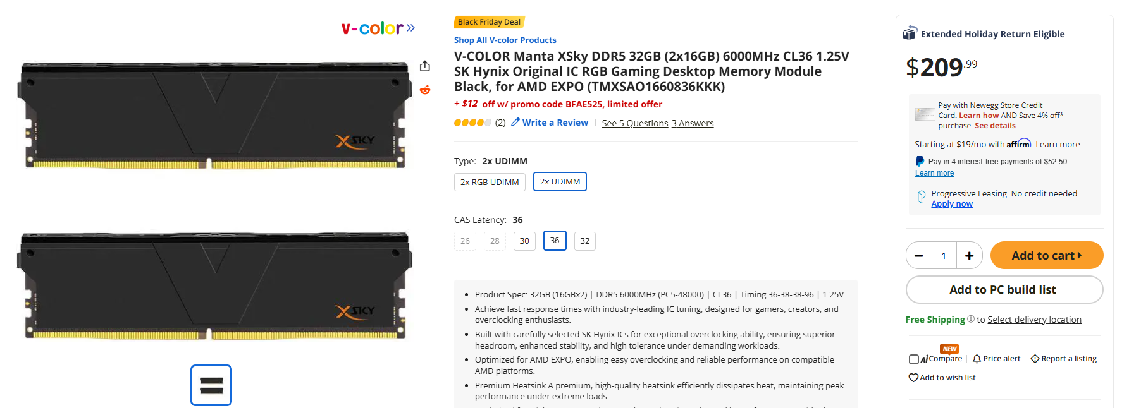Click the share icon beside product image
1129x408 pixels.
425,66
